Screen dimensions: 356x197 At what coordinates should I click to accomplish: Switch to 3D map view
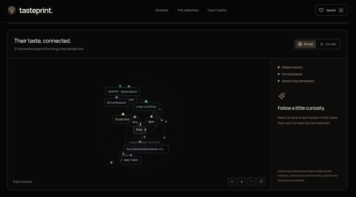click(306, 44)
